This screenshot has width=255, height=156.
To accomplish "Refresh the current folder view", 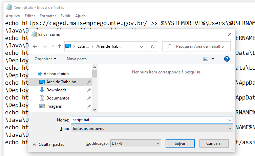I will (153, 46).
